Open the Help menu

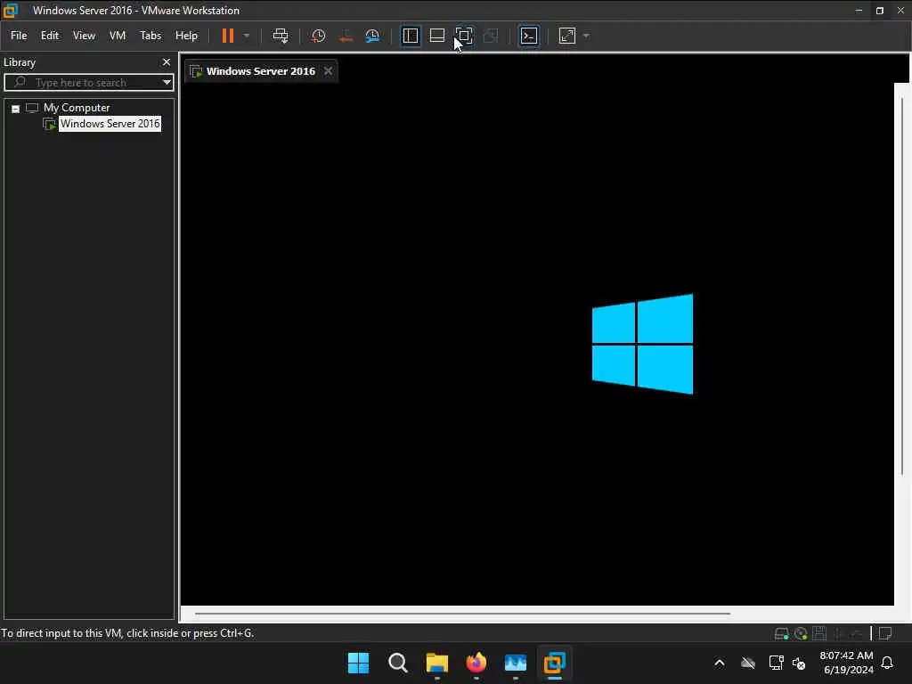[186, 36]
